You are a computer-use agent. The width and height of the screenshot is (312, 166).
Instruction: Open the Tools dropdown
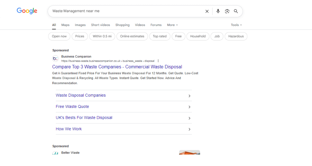(236, 25)
